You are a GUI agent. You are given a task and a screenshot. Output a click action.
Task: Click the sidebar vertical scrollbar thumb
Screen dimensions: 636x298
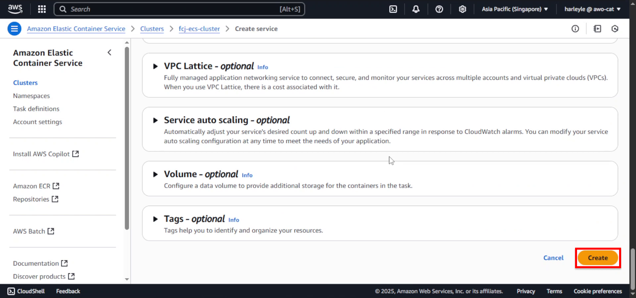click(x=127, y=138)
